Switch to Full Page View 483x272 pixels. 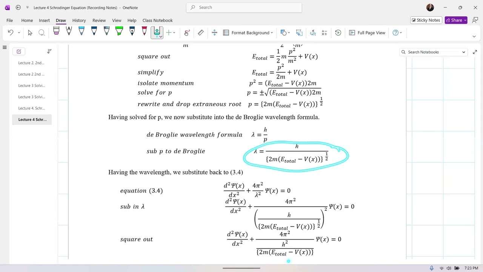[x=367, y=33]
